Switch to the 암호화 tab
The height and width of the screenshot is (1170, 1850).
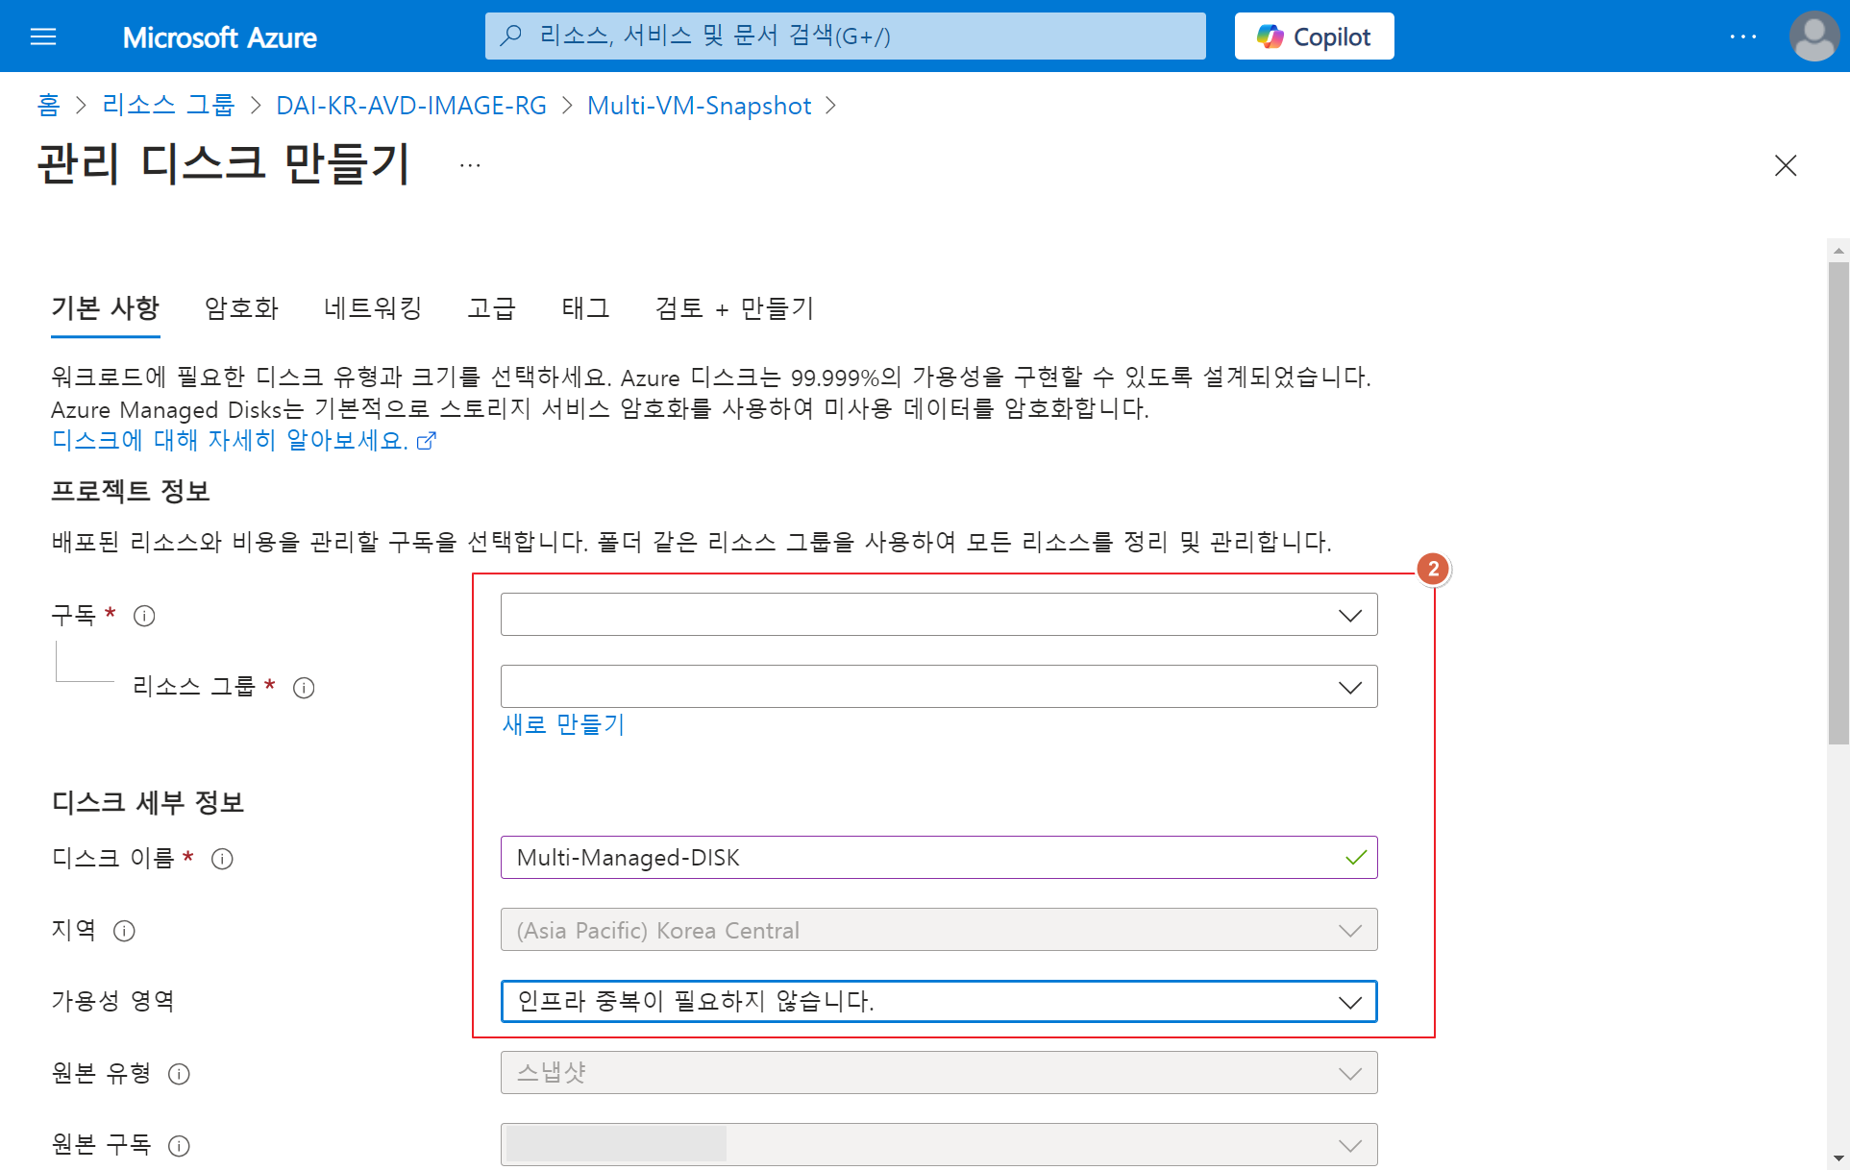[x=241, y=308]
